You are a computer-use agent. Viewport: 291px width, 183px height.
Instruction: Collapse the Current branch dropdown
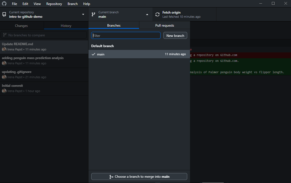tap(147, 14)
